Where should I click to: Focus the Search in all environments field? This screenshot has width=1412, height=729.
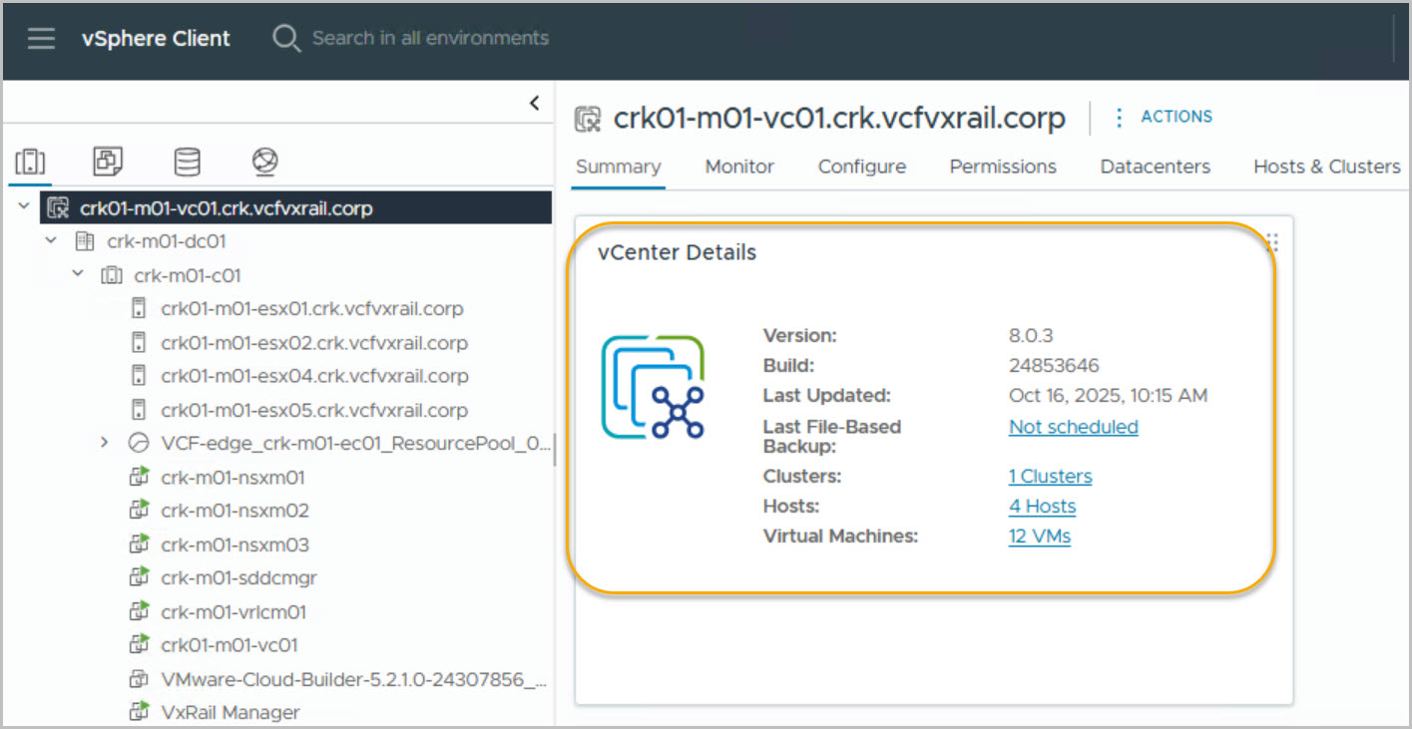point(430,38)
